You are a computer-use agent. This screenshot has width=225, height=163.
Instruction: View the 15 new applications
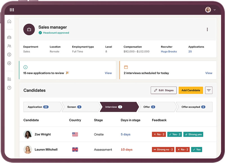click(x=108, y=73)
